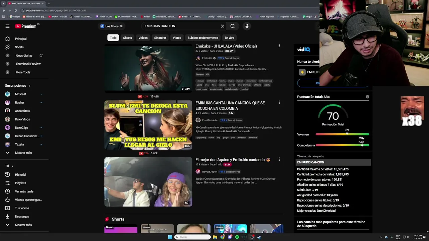This screenshot has width=429, height=241.
Task: Open the Netflix bookmark
Action: (x=145, y=17)
